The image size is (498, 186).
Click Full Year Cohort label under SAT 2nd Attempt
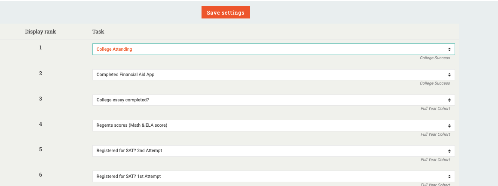click(435, 160)
